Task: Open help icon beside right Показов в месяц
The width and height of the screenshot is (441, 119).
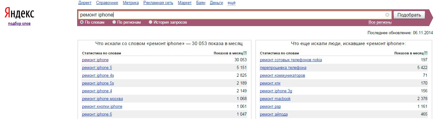Action: point(426,53)
